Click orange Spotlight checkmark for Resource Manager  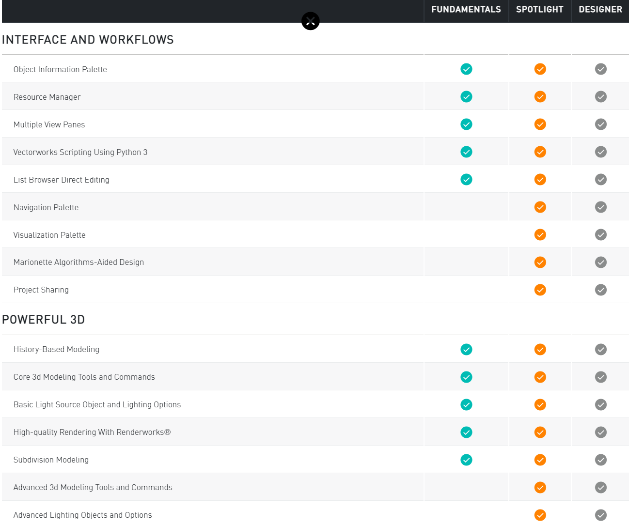(x=540, y=97)
